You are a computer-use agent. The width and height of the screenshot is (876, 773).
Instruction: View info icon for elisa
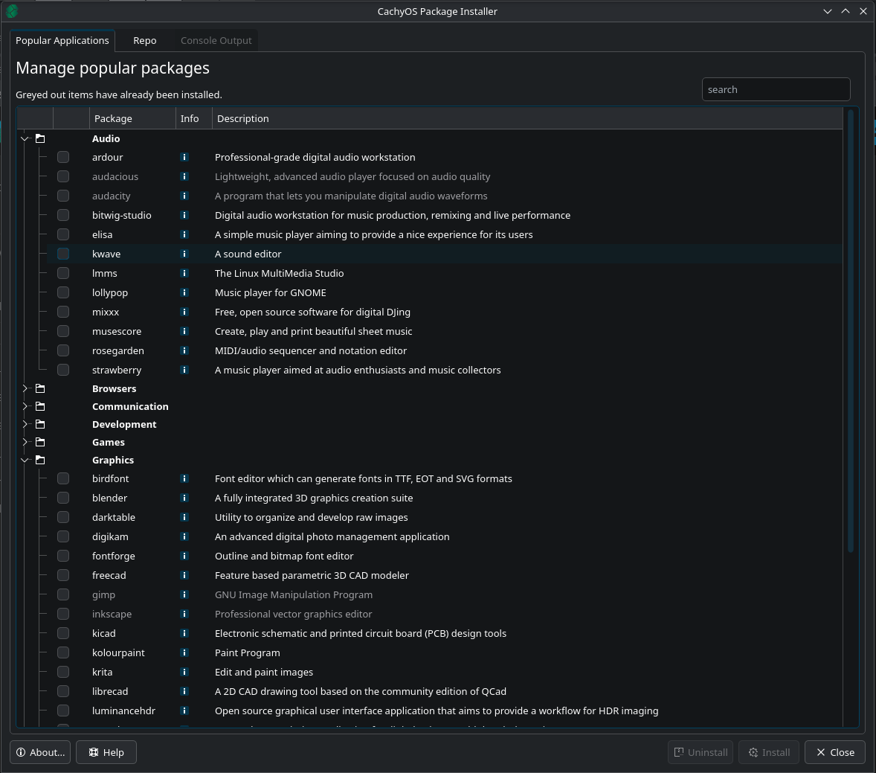(x=184, y=234)
